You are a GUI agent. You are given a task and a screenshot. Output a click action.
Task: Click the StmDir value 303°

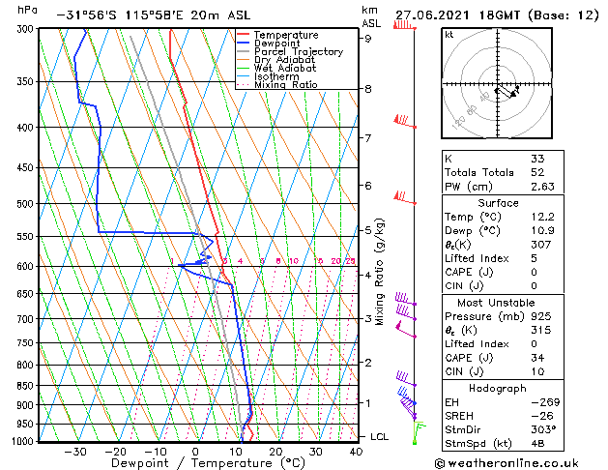[x=544, y=429]
